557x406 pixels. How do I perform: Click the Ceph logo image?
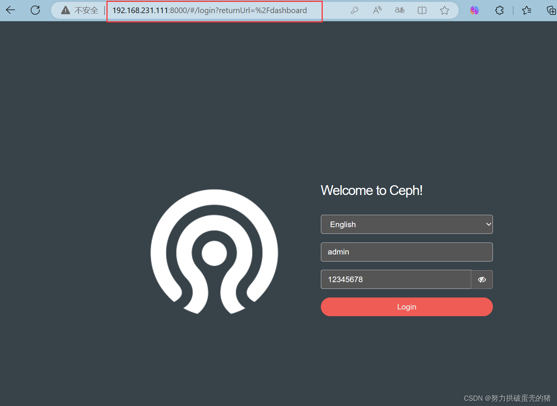[214, 252]
